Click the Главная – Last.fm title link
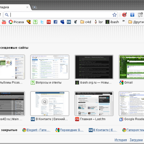The image size is (144, 144). point(93,119)
